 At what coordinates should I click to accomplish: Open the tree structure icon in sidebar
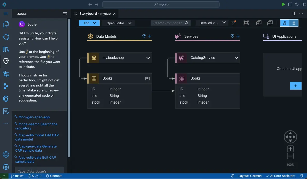pos(6,74)
